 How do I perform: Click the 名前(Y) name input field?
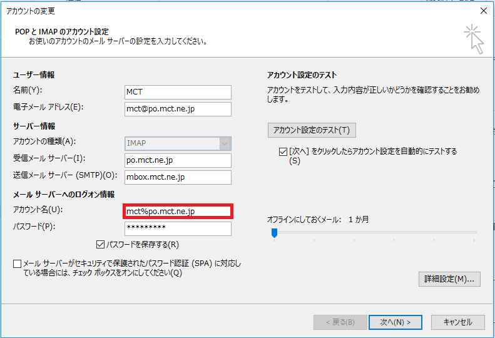pos(178,92)
